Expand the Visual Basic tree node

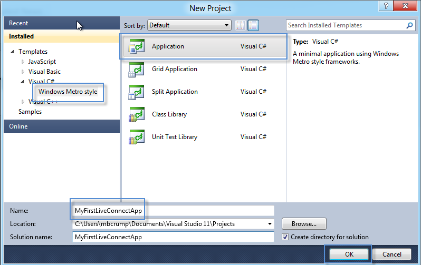(23, 72)
